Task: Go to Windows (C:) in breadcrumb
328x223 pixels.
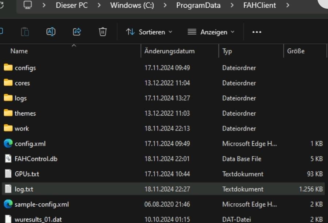Action: tap(132, 5)
